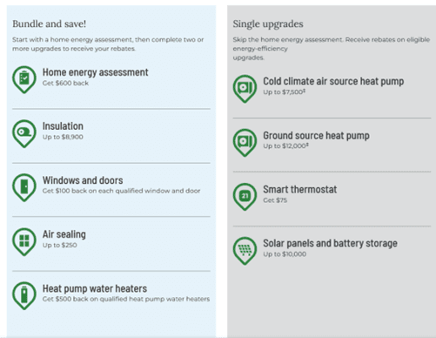Screen dimensions: 436x338
Task: Select the Air sealing window icon
Action: (24, 241)
